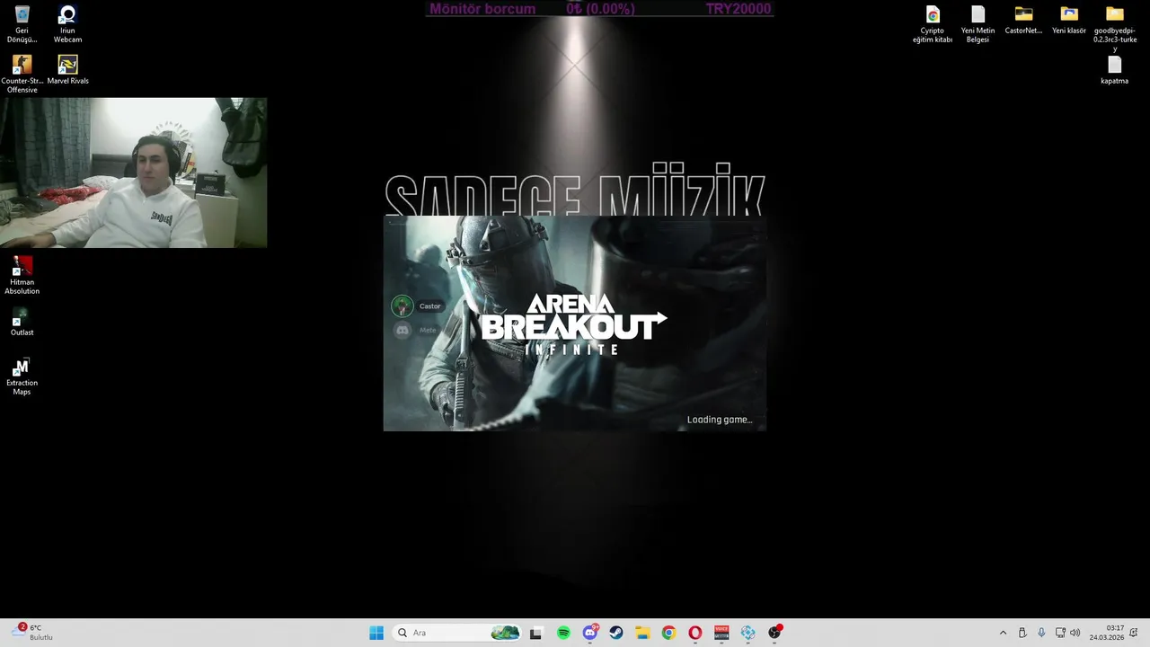Click the Castor username on the splash
Viewport: 1150px width, 647px height.
tap(430, 306)
